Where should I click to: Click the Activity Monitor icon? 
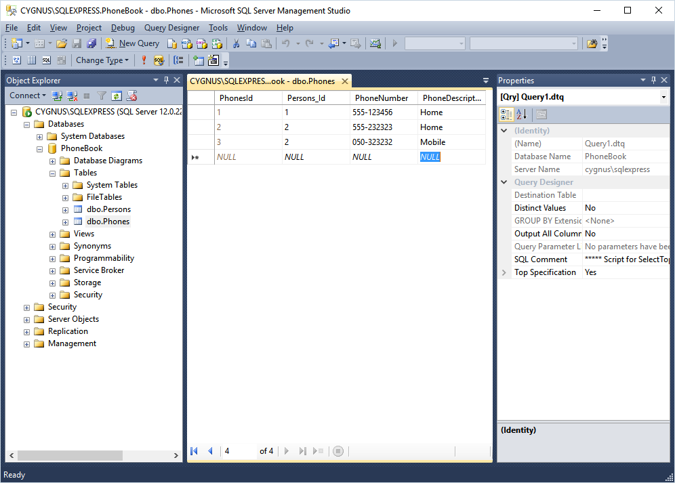(x=375, y=43)
